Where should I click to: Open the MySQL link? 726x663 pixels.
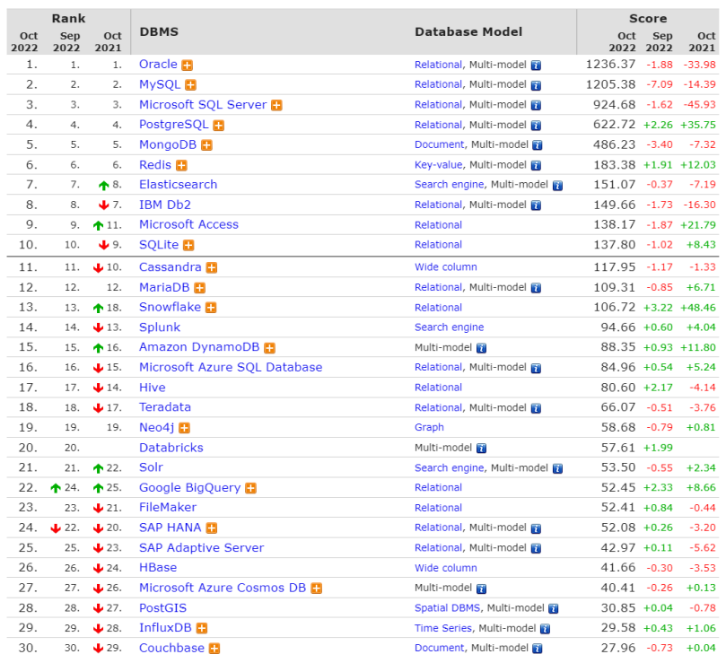tap(160, 84)
